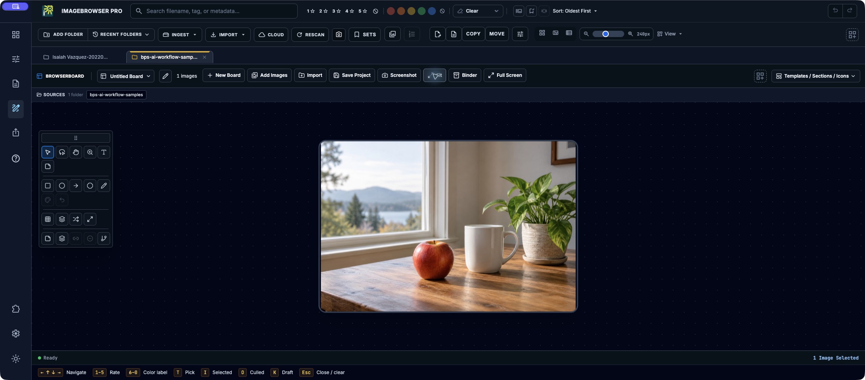Click the expand arrows icon in the palette
Image resolution: width=865 pixels, height=380 pixels.
[x=90, y=219]
